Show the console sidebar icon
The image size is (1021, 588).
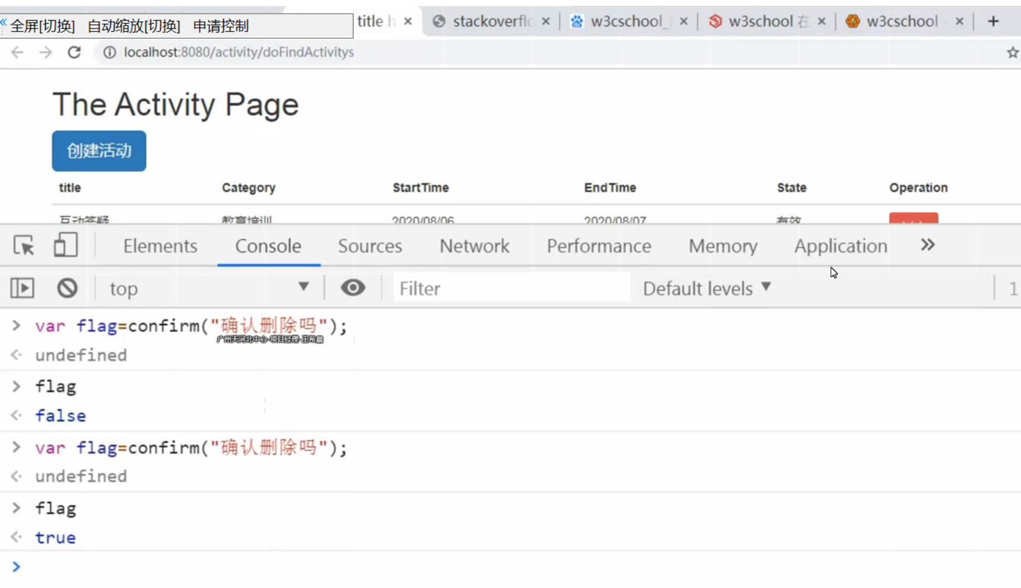pyautogui.click(x=23, y=288)
